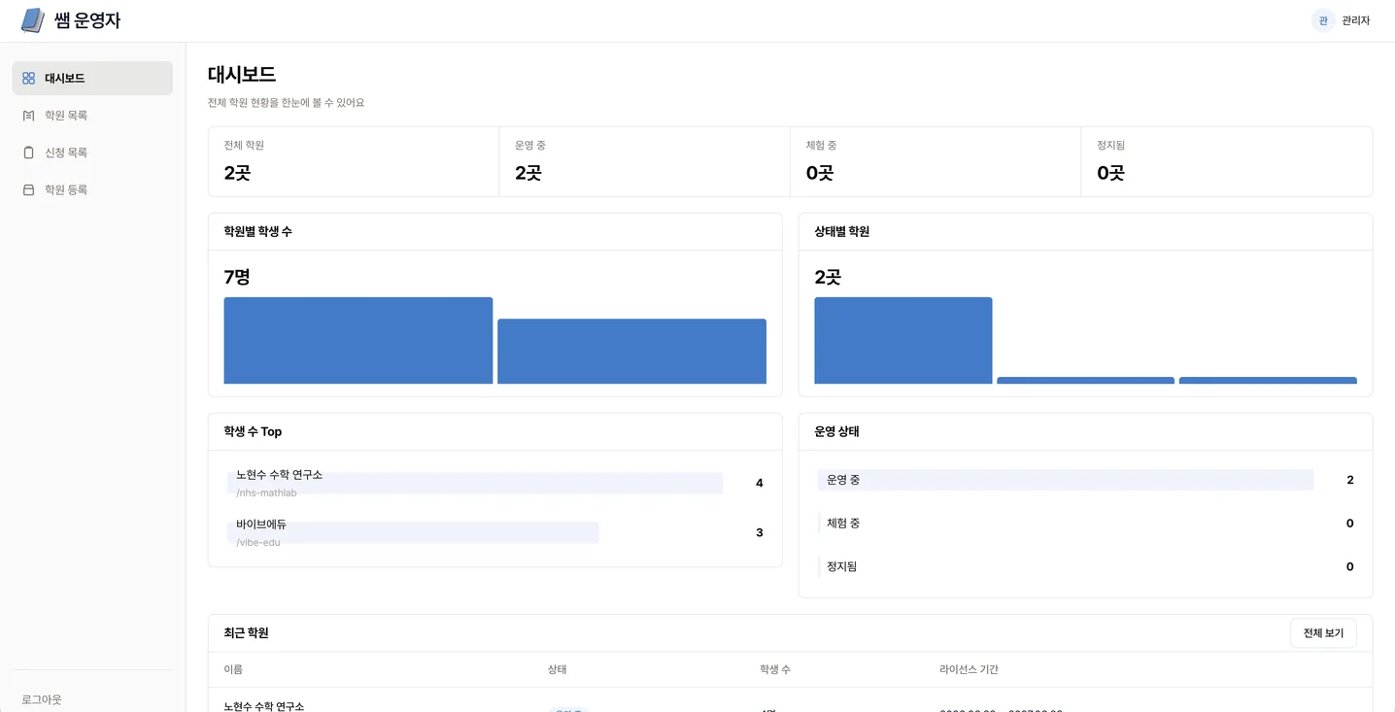Image resolution: width=1395 pixels, height=712 pixels.
Task: Click the shorter bar in 학원별 학생 수 chart
Action: 631,351
